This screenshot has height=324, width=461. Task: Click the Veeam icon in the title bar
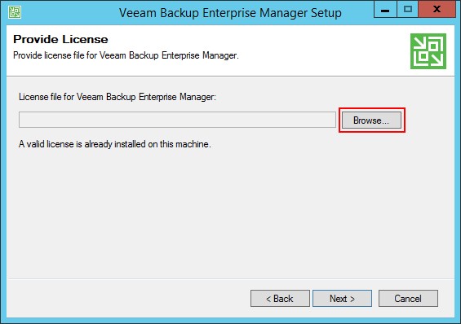[15, 12]
